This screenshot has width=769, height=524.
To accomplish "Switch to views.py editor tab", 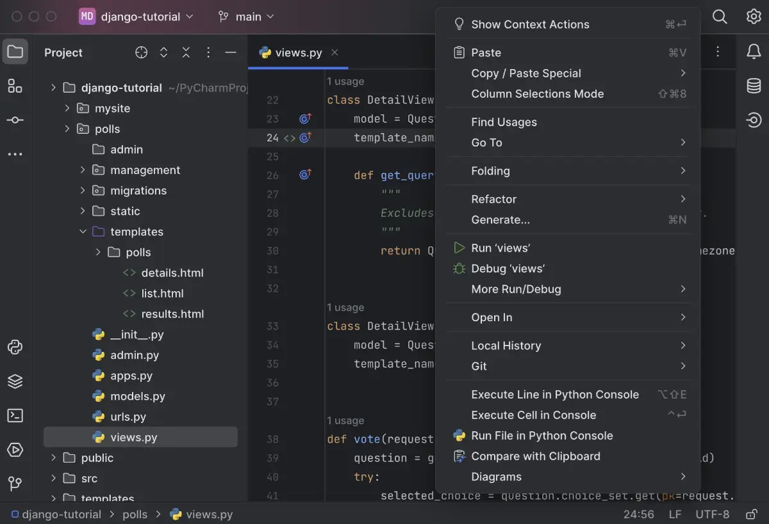I will pyautogui.click(x=298, y=52).
